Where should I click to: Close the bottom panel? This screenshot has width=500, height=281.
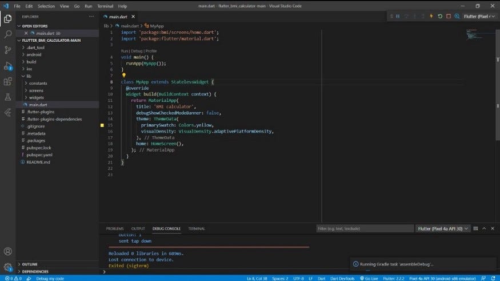(493, 228)
